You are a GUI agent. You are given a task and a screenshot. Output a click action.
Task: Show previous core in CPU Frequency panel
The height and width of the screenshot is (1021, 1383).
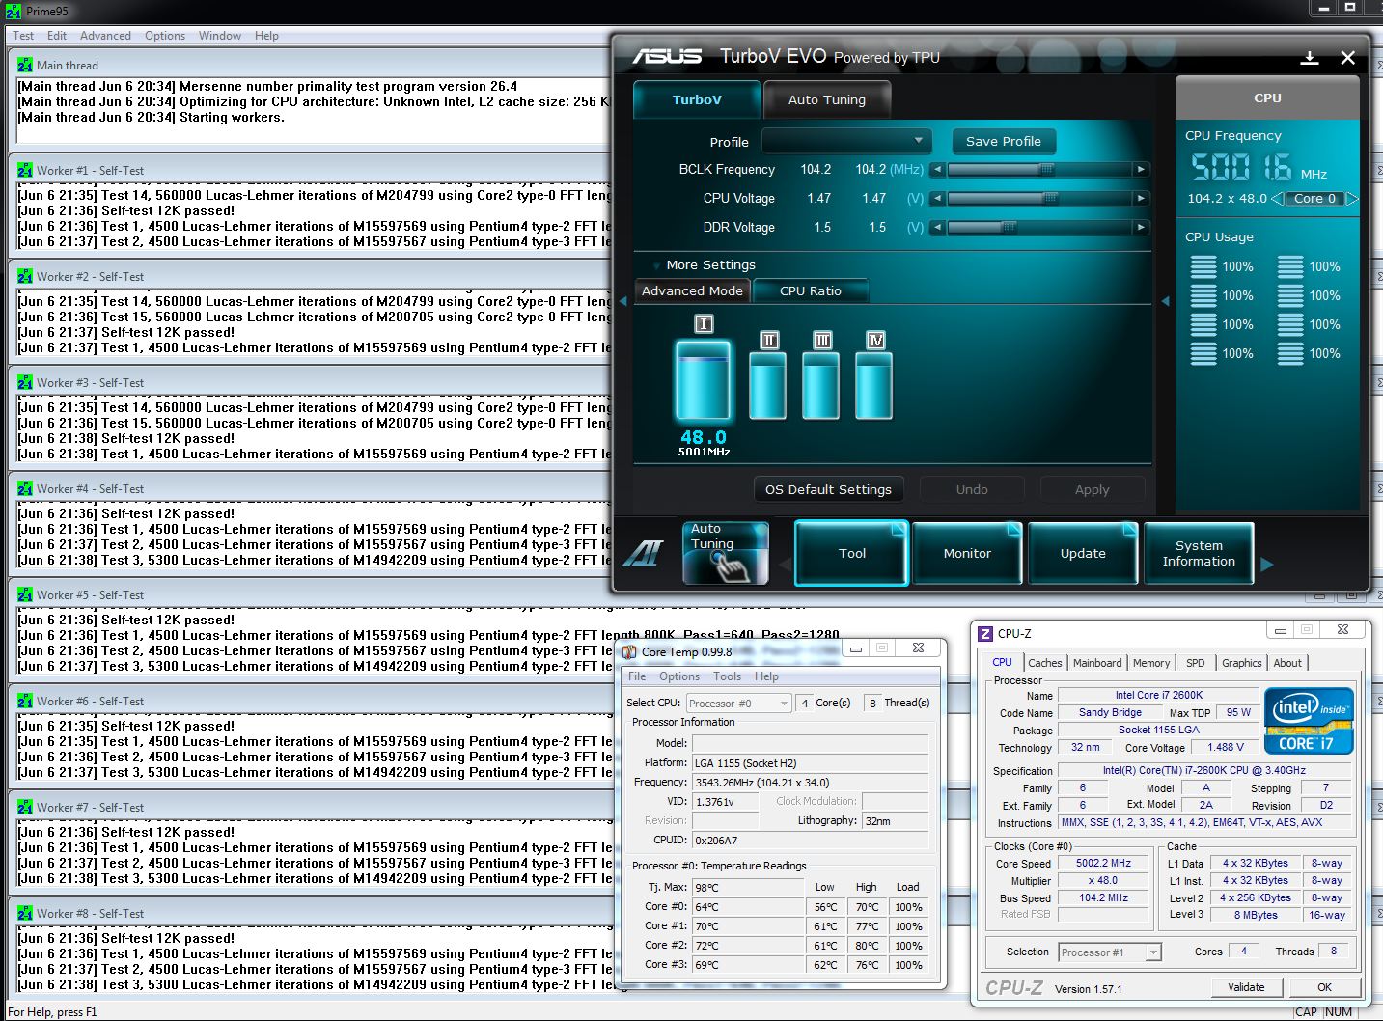[1278, 199]
